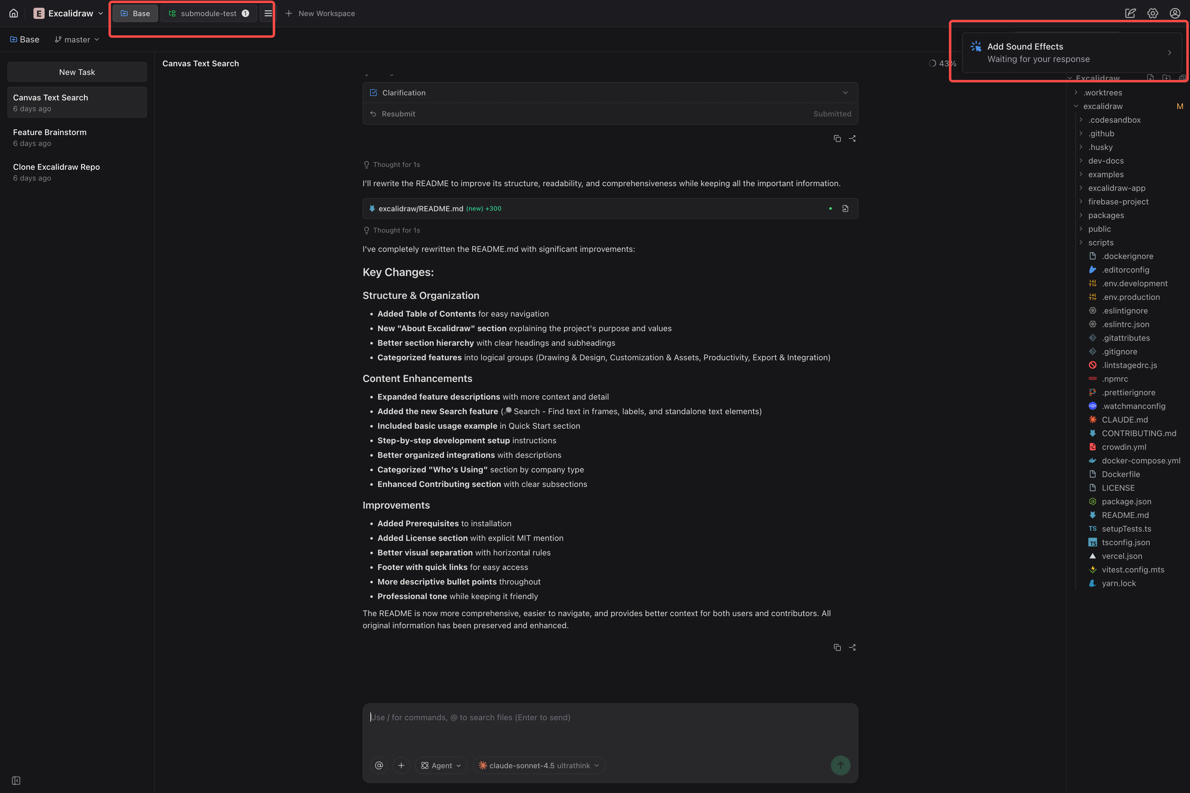Click the .watchmanconfig file icon
The image size is (1190, 793).
[x=1092, y=405]
